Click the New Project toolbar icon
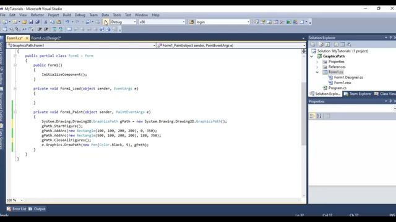Image resolution: width=396 pixels, height=222 pixels. (5, 22)
